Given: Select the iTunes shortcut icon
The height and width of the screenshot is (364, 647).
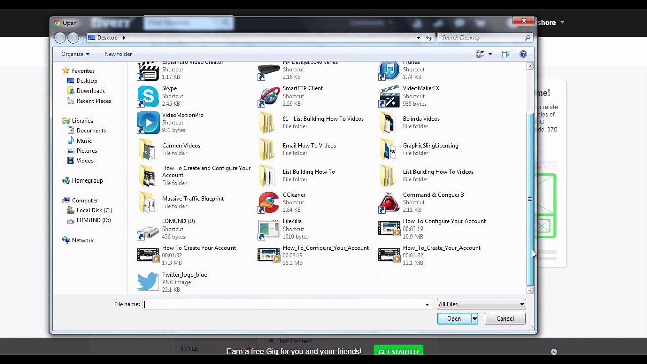Looking at the screenshot, I should [x=389, y=71].
